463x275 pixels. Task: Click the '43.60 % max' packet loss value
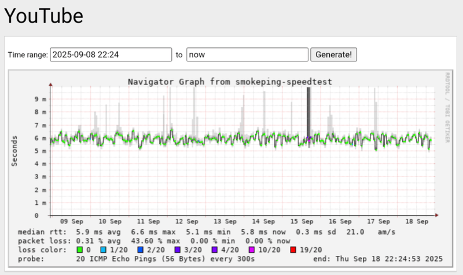click(x=156, y=241)
